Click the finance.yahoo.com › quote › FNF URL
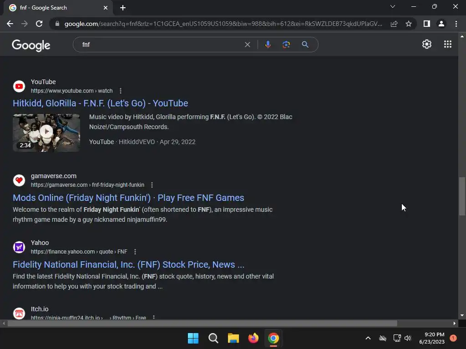Image resolution: width=466 pixels, height=349 pixels. pos(79,252)
